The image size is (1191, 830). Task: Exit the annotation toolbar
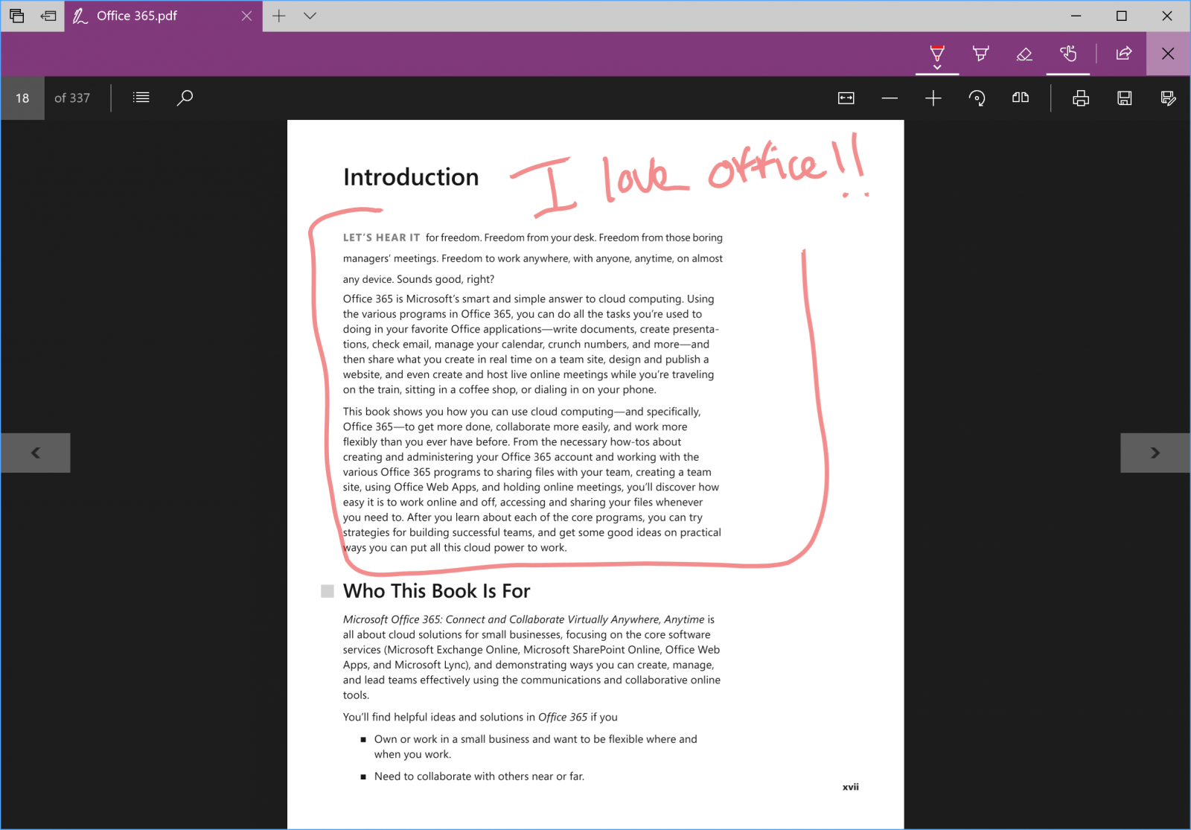[x=1167, y=54]
